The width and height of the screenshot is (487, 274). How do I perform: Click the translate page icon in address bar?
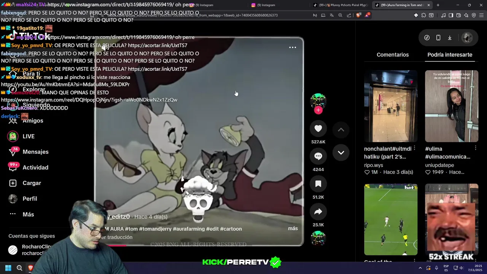[x=332, y=15]
